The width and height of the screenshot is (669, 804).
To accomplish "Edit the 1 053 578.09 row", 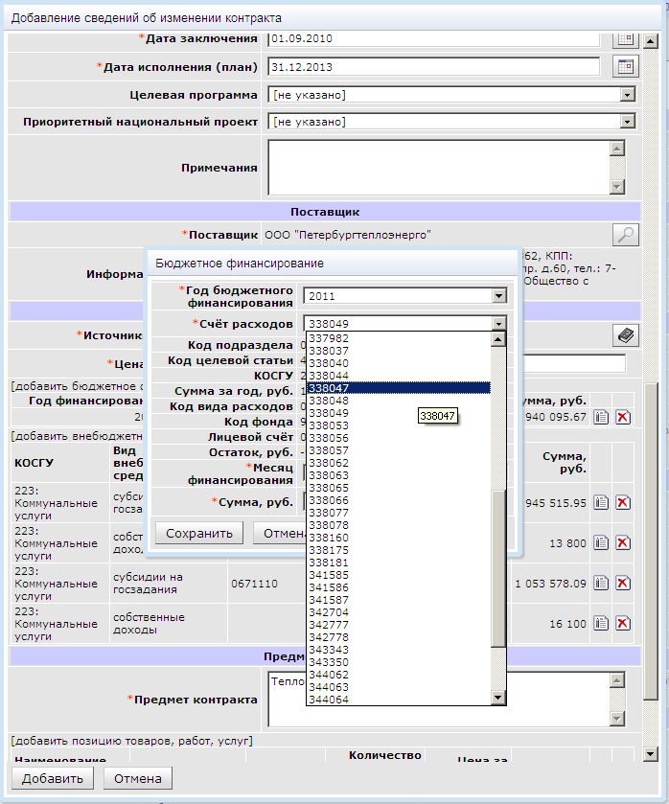I will coord(601,583).
